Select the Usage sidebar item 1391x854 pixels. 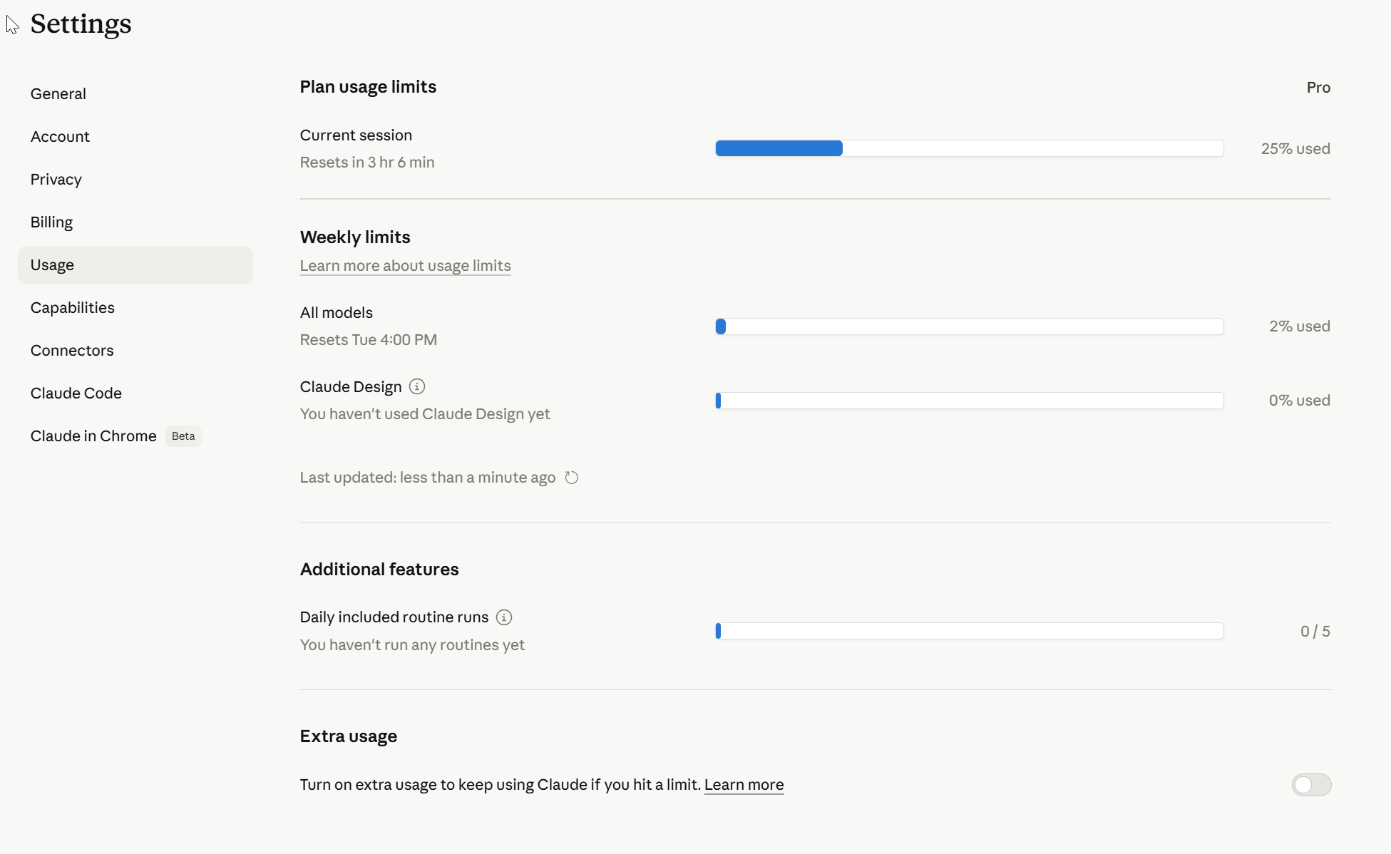click(52, 265)
